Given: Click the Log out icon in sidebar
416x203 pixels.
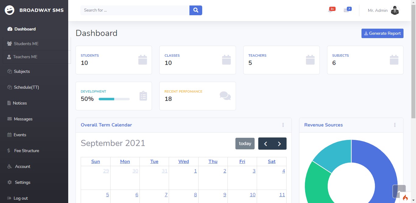Looking at the screenshot, I should click(x=9, y=198).
